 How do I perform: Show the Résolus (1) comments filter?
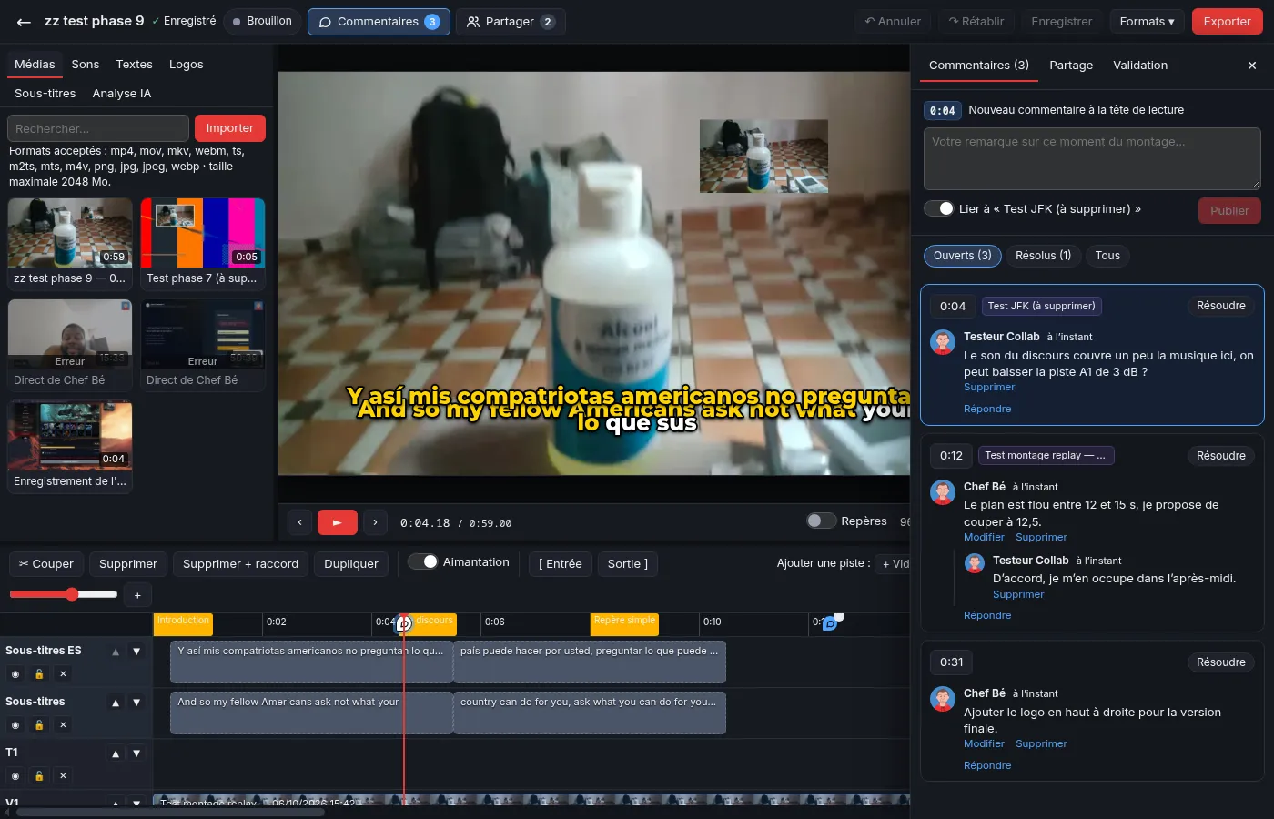coord(1043,256)
